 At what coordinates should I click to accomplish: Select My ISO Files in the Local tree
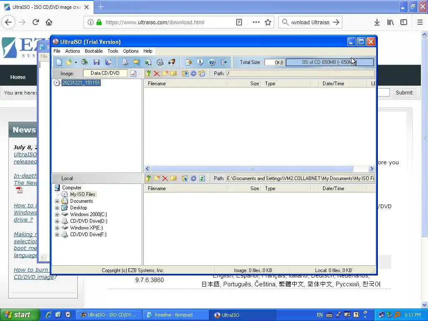click(x=82, y=194)
